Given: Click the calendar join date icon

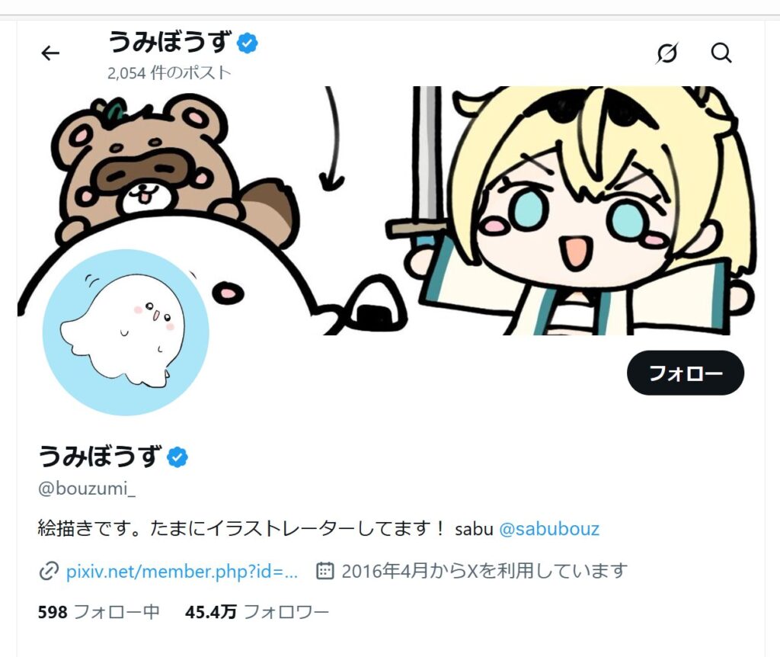Looking at the screenshot, I should pos(324,571).
